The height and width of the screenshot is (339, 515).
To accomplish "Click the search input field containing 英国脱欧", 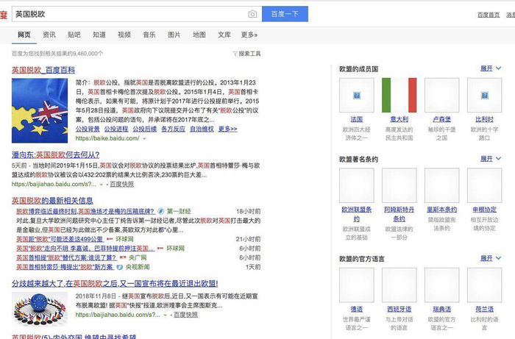I will click(x=129, y=14).
